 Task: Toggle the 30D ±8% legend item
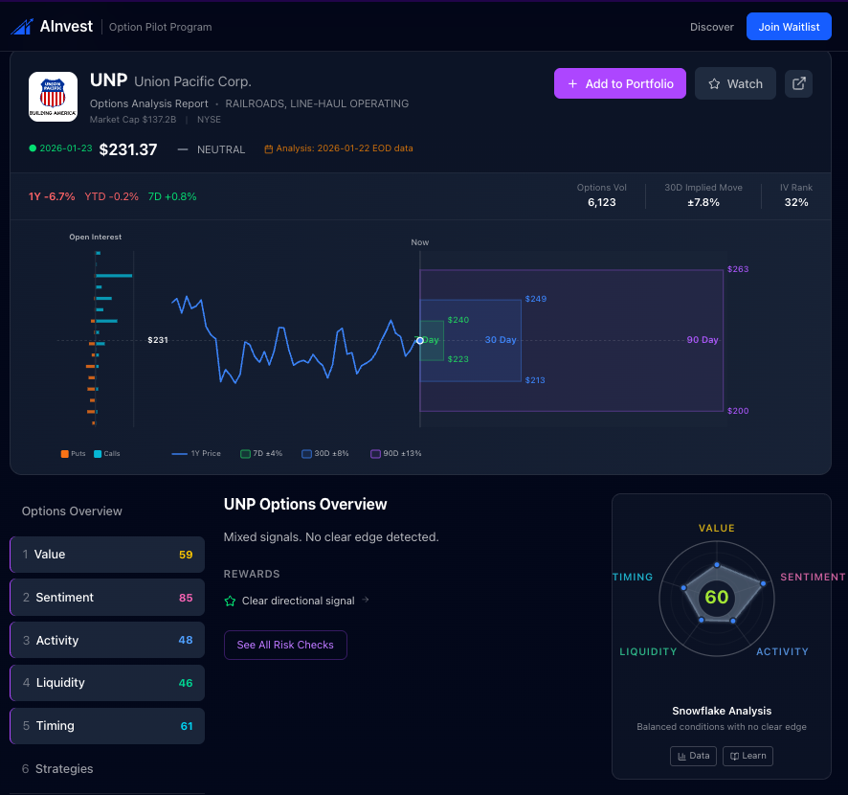325,453
